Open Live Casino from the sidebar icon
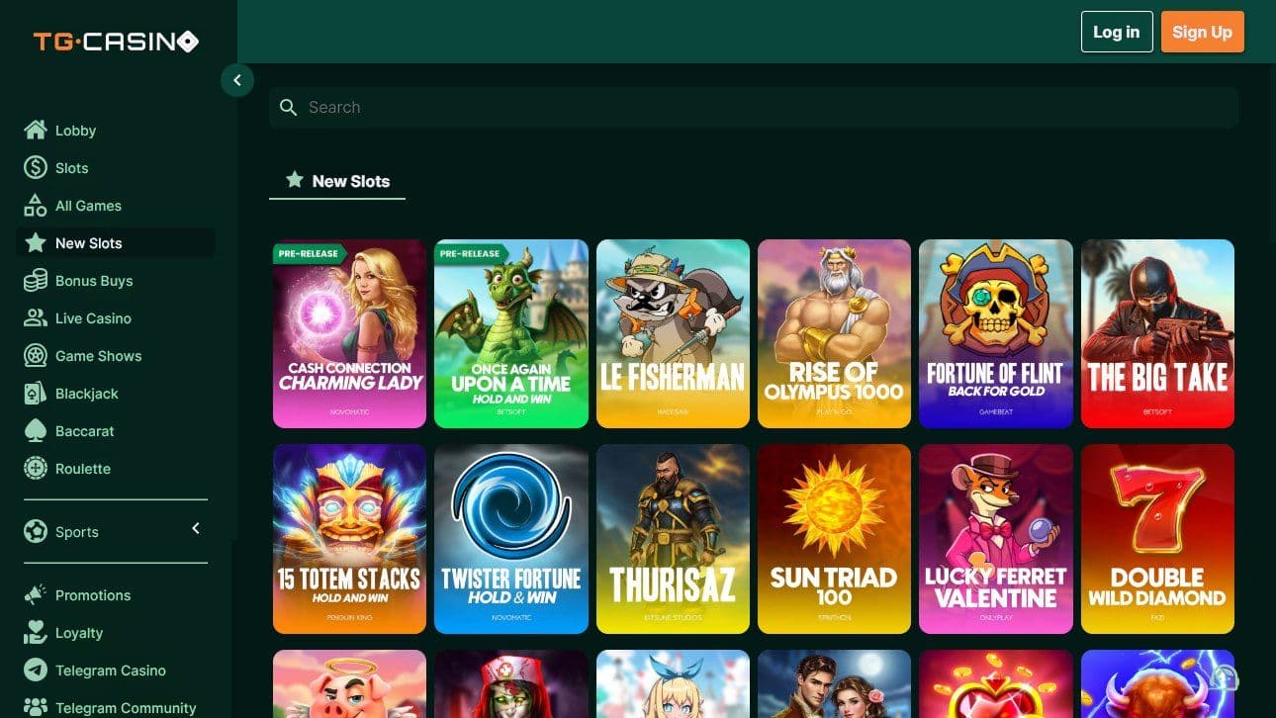 pos(35,318)
